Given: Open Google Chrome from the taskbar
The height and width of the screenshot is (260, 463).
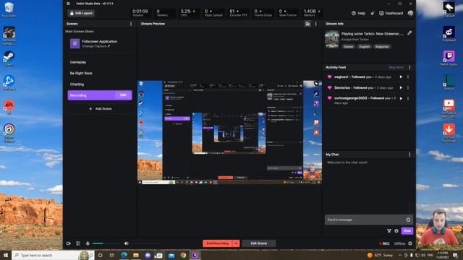Looking at the screenshot, I should pyautogui.click(x=183, y=255).
